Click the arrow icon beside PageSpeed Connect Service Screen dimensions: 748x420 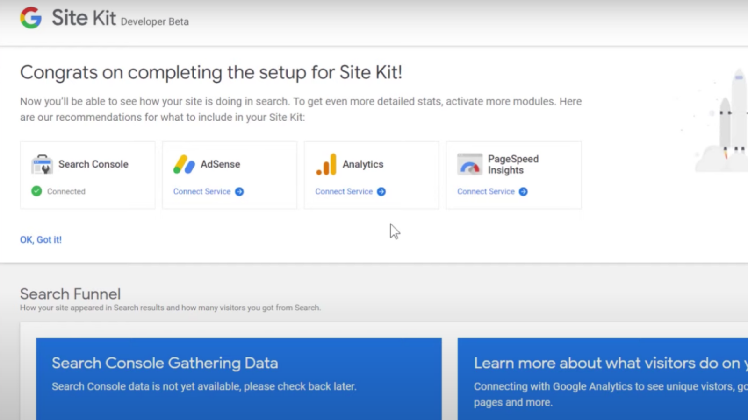523,192
